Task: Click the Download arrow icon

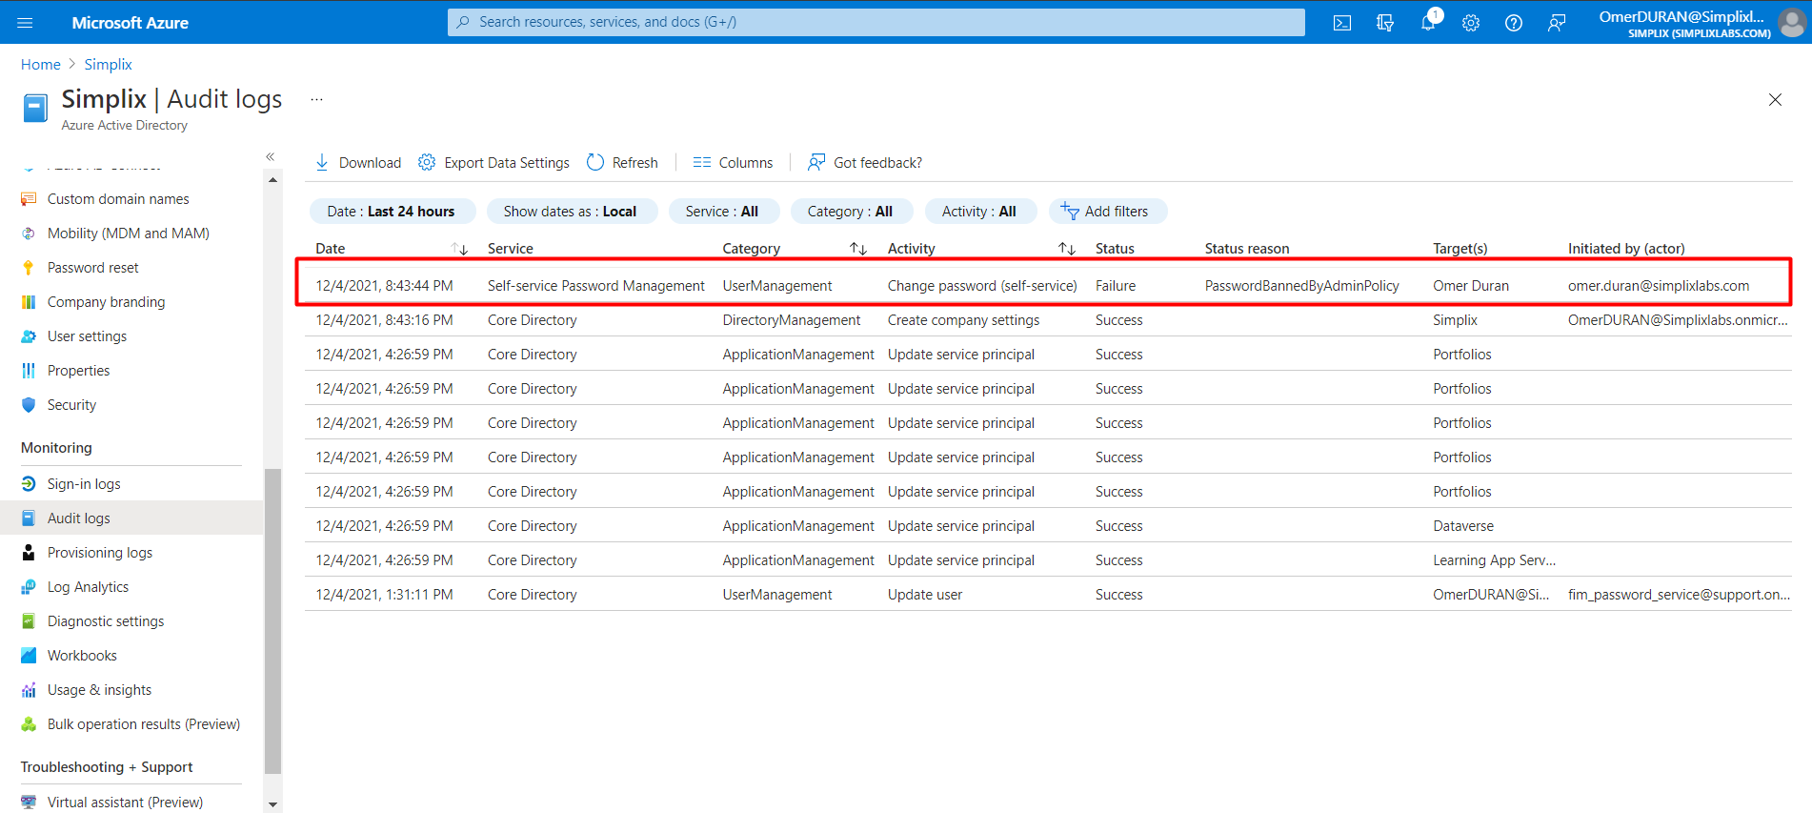Action: 322,162
